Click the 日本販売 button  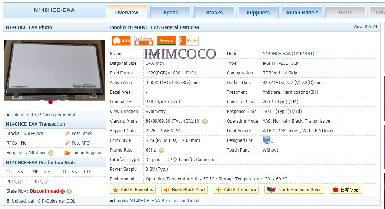[x=346, y=190]
